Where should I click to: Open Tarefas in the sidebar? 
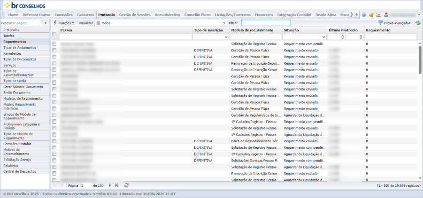click(x=25, y=36)
